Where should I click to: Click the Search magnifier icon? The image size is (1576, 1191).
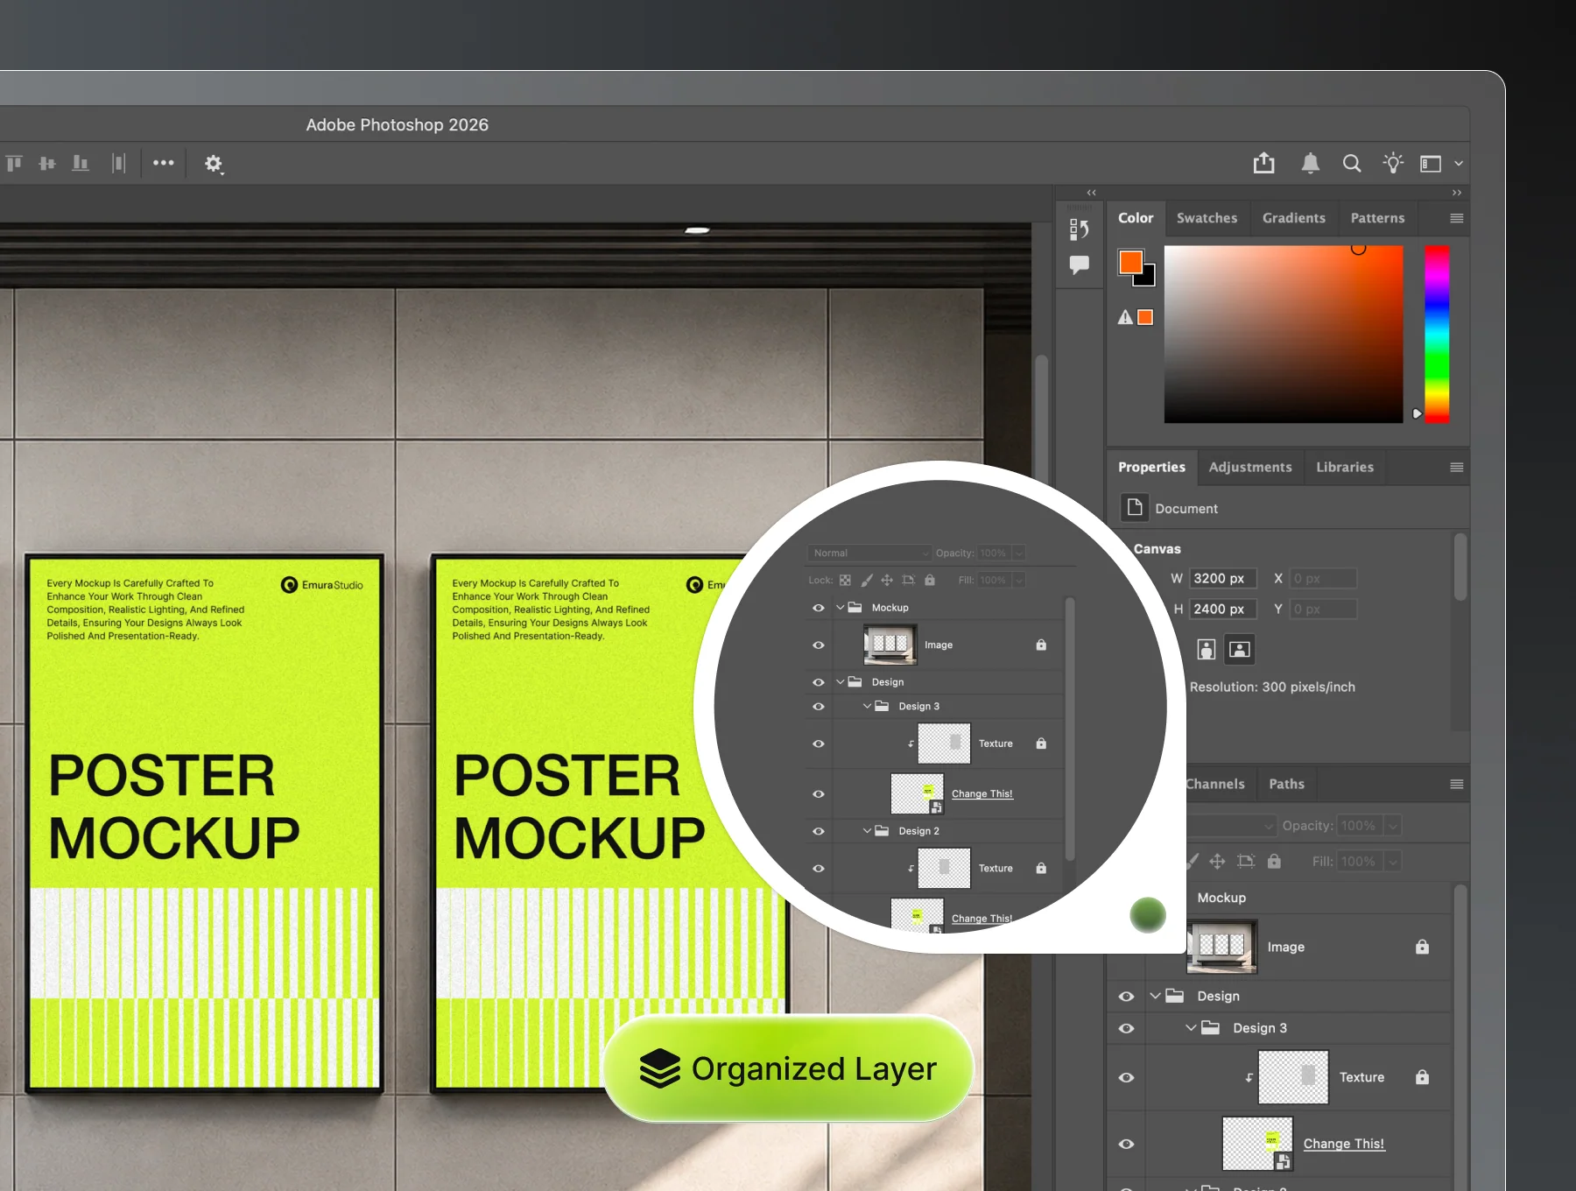(x=1352, y=164)
